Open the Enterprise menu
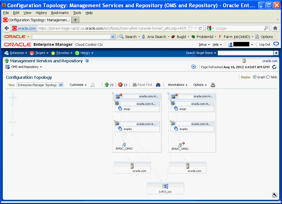282x204 pixels. pyautogui.click(x=16, y=53)
